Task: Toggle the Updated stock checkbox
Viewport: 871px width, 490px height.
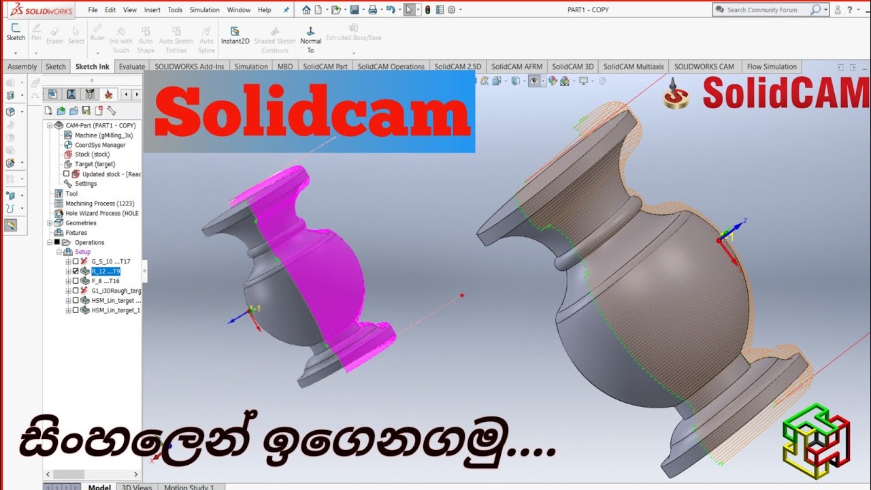Action: (x=66, y=174)
